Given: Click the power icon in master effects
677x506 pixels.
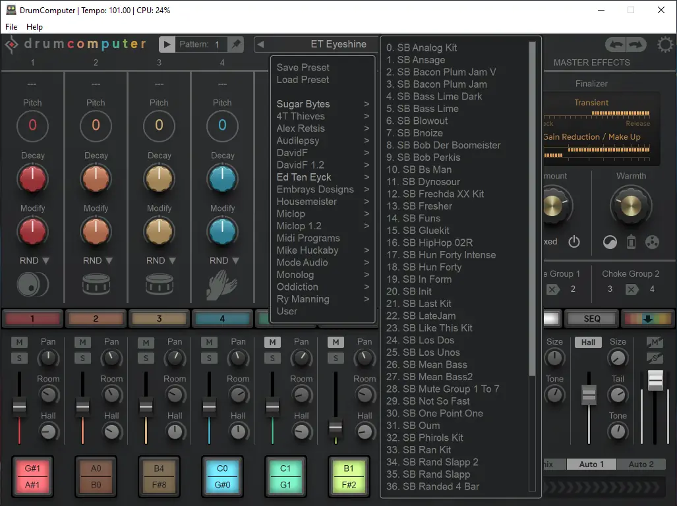Looking at the screenshot, I should [574, 242].
